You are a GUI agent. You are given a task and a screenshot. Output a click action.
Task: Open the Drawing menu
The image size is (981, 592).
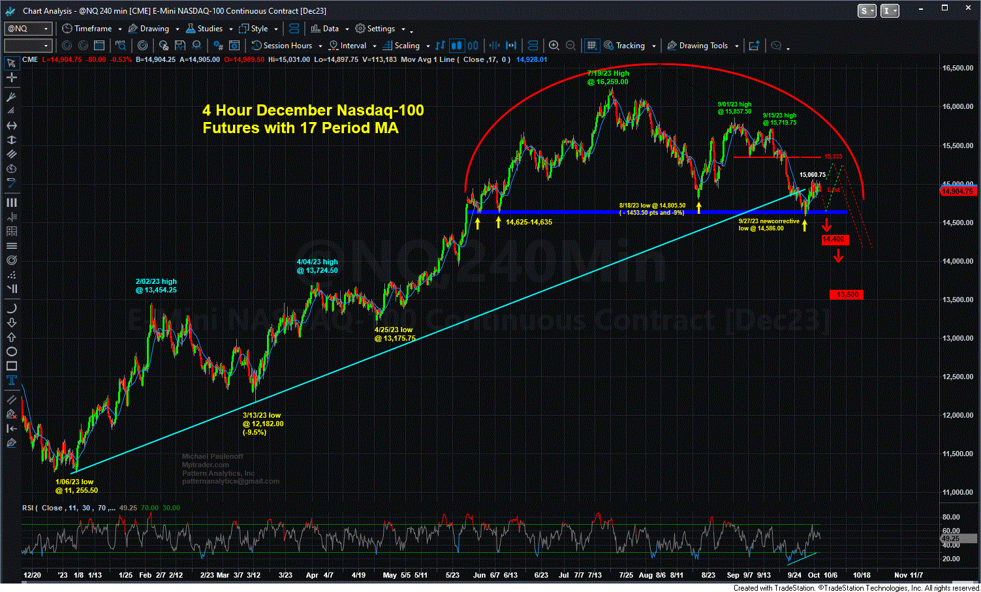click(149, 29)
